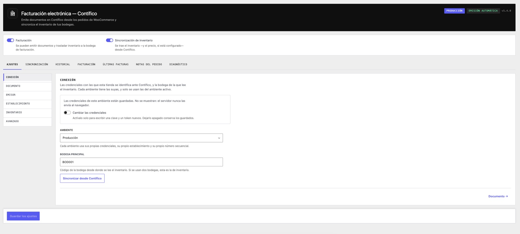Viewport: 520px width, 234px height.
Task: Click the AMBIENTE field label
Action: click(66, 130)
